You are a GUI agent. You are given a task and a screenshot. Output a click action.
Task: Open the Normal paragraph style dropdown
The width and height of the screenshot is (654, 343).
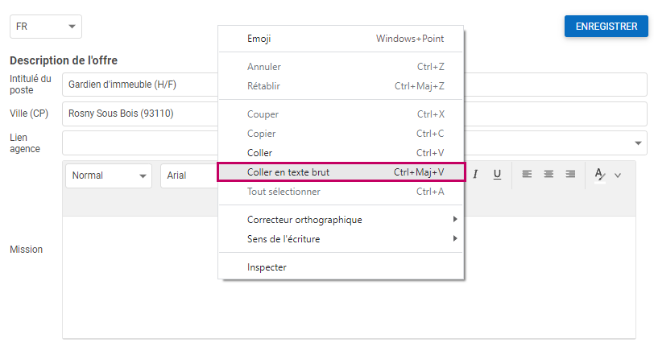point(109,176)
